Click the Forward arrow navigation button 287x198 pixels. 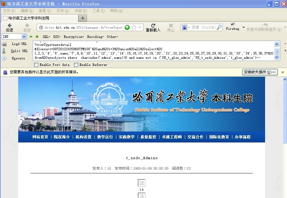coord(27,25)
